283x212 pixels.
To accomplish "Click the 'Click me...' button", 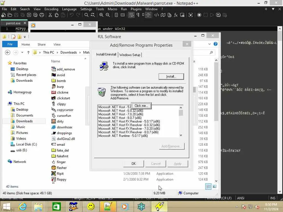I will (141, 106).
